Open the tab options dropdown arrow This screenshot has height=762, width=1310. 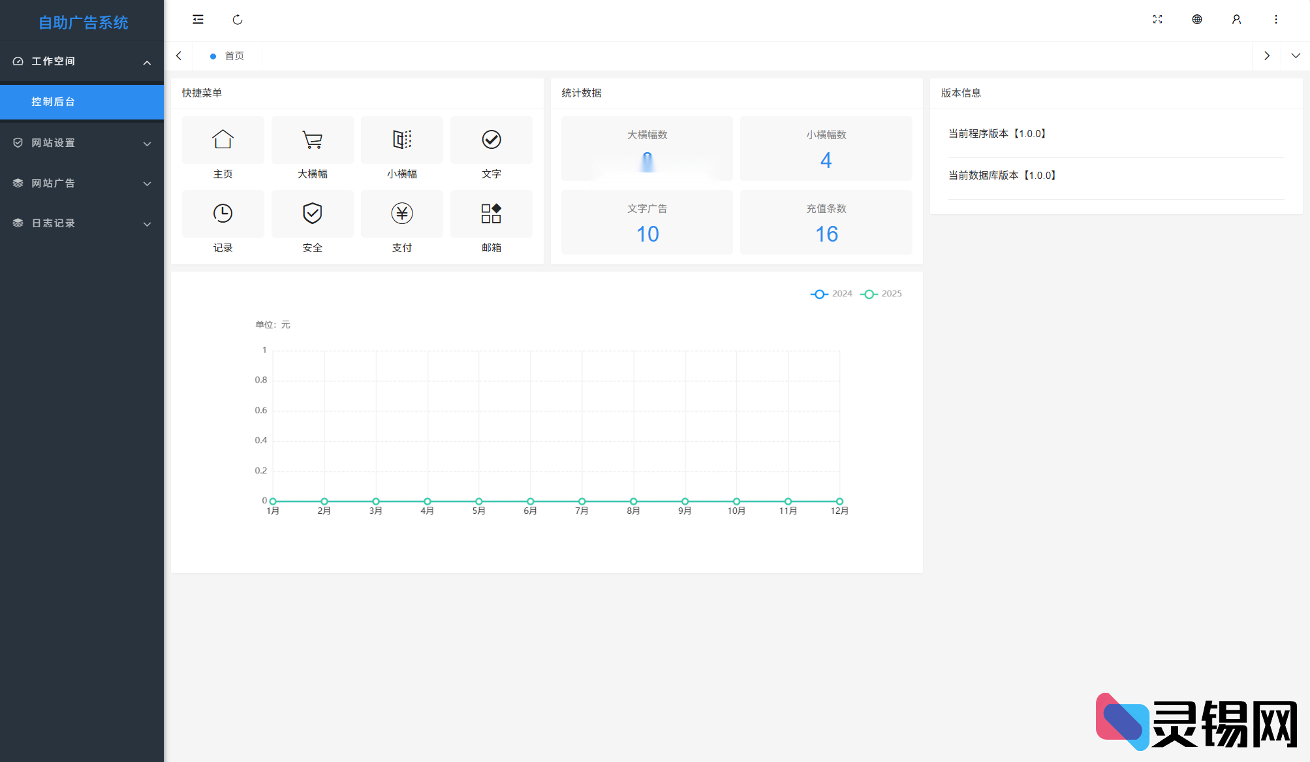tap(1295, 56)
